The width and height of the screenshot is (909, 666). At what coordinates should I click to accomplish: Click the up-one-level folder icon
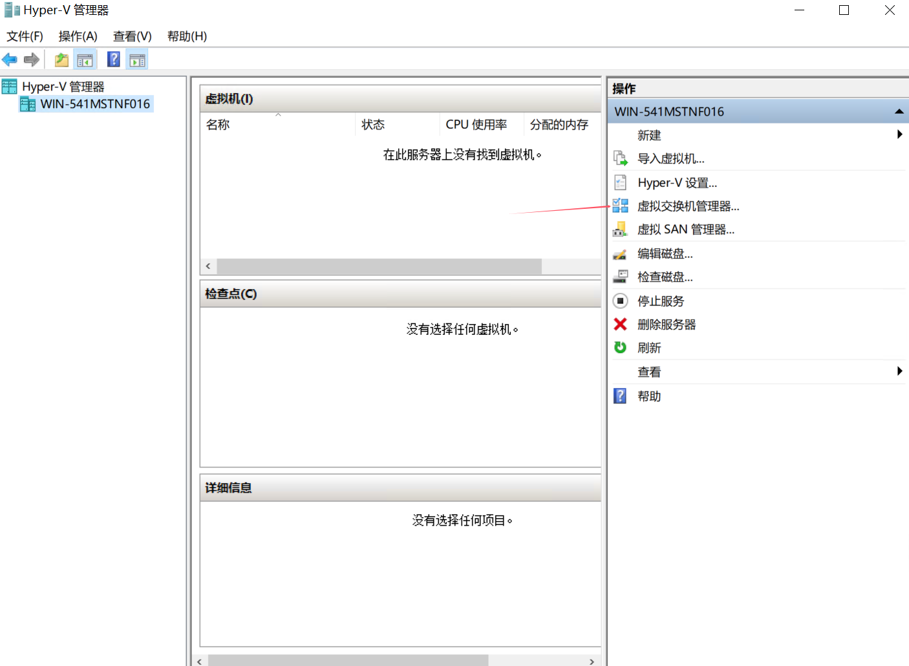click(61, 60)
